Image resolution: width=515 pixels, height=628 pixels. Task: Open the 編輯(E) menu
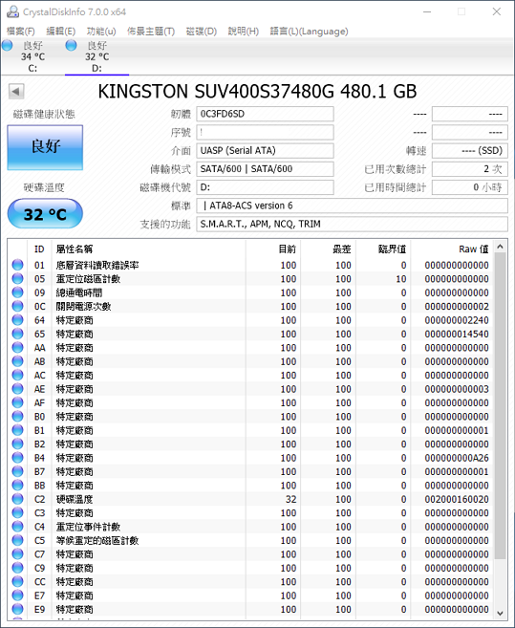pos(60,32)
